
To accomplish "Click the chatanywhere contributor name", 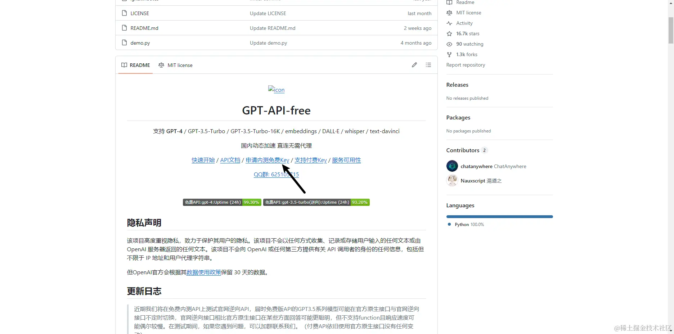I will point(476,166).
